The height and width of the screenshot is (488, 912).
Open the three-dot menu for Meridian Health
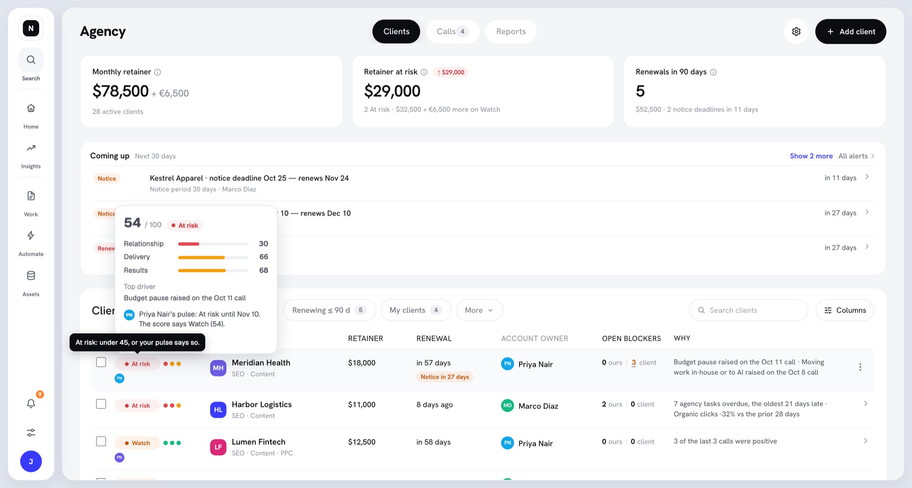pyautogui.click(x=860, y=367)
